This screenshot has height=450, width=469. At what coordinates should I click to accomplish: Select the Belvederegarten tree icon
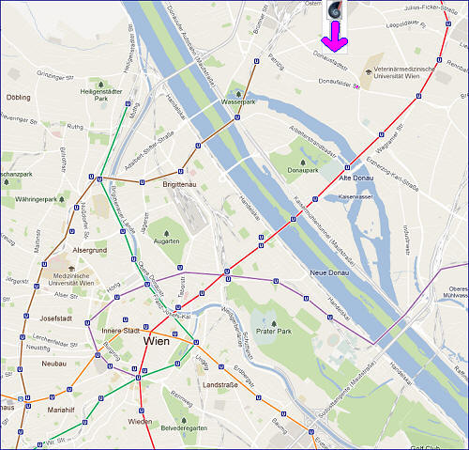[x=184, y=420]
